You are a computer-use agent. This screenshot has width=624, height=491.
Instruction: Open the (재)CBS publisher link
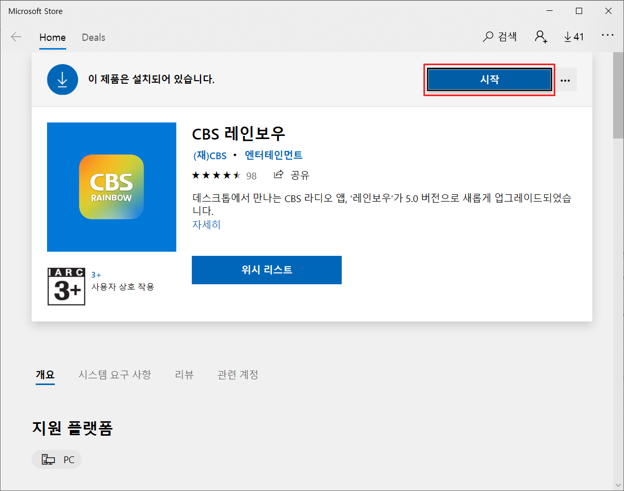(x=209, y=156)
